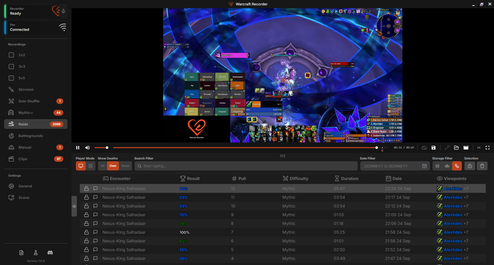
Task: Sort the table by Pull column
Action: tap(239, 178)
